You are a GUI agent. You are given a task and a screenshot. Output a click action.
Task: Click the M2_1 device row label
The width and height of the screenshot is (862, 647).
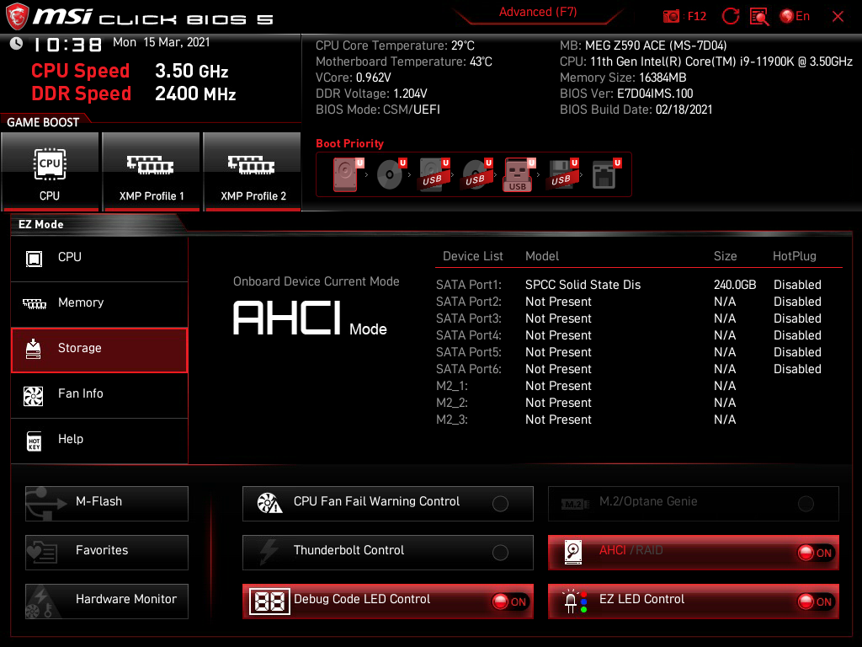click(452, 386)
